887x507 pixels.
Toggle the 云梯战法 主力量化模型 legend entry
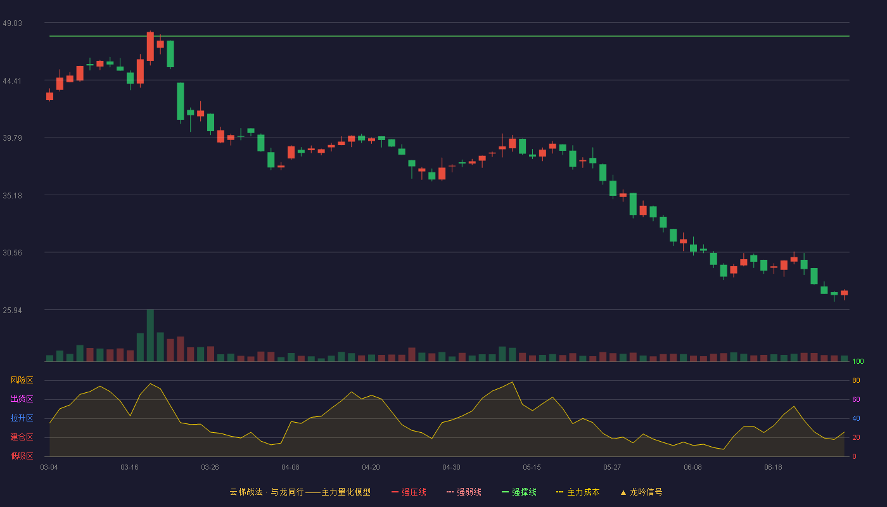click(x=300, y=492)
